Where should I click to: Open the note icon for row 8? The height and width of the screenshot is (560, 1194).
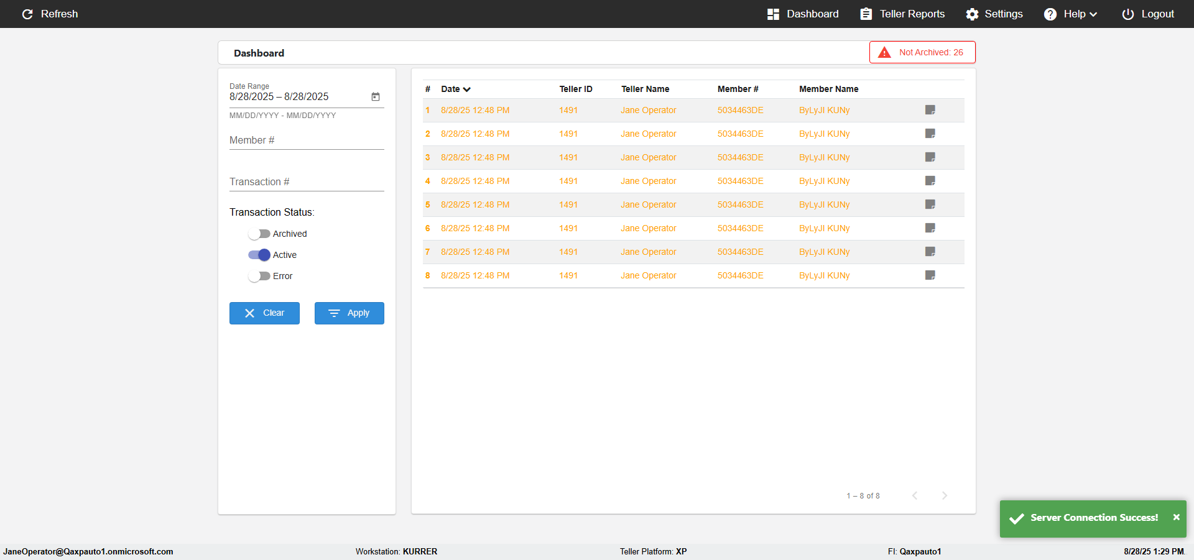click(930, 275)
